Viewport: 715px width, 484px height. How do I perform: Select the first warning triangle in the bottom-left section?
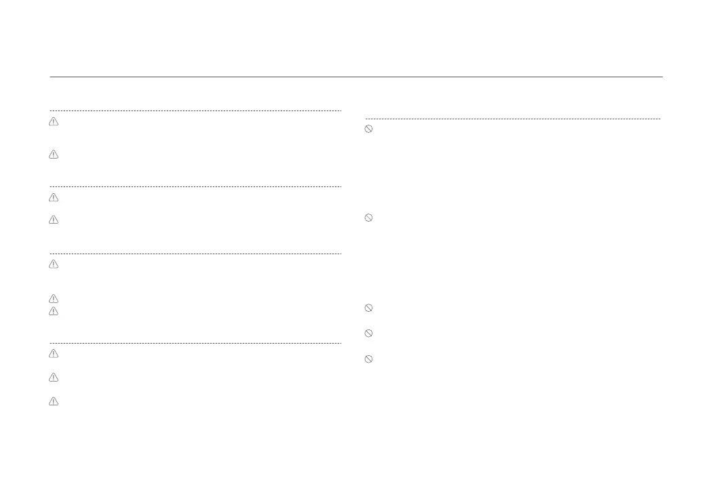pos(54,354)
